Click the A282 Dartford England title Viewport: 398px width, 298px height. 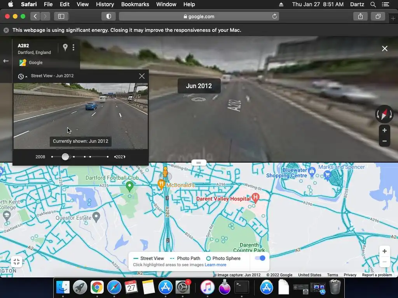(x=34, y=49)
